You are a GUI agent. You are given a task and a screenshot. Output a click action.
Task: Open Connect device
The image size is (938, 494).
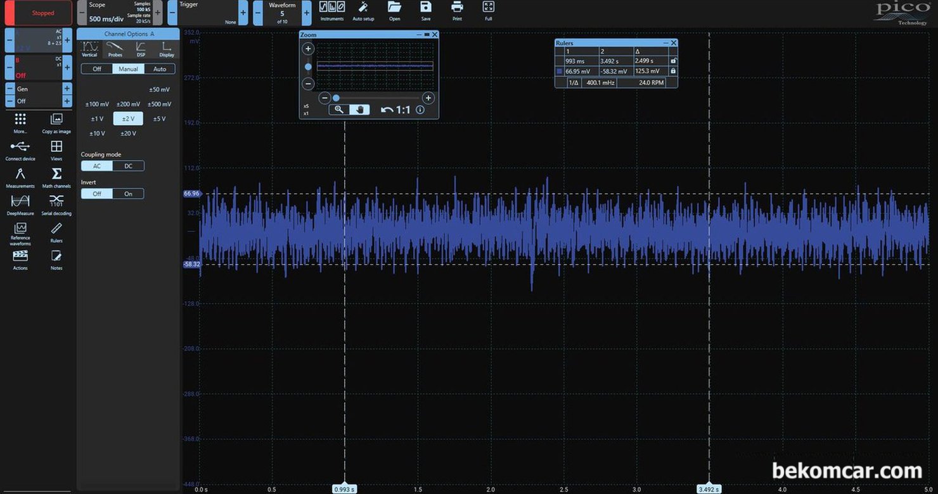[20, 151]
